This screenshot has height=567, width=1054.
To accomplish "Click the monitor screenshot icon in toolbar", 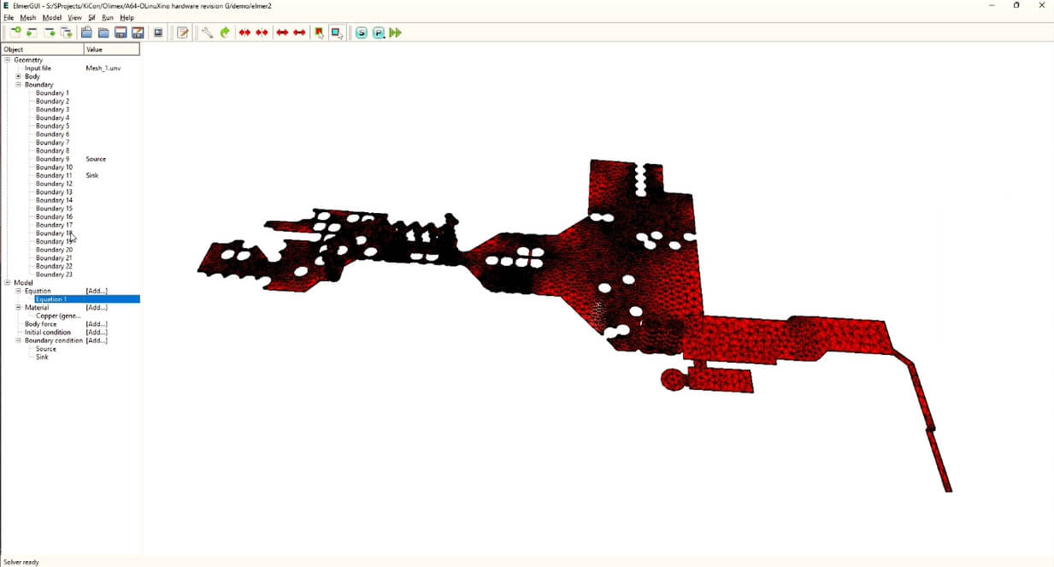I will coord(158,32).
